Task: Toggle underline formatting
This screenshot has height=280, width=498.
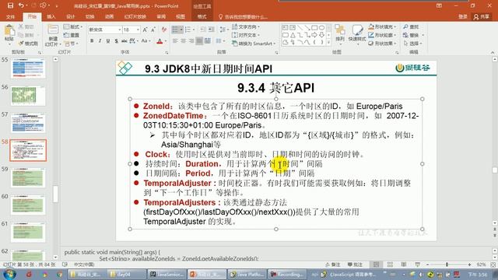Action: pos(108,41)
